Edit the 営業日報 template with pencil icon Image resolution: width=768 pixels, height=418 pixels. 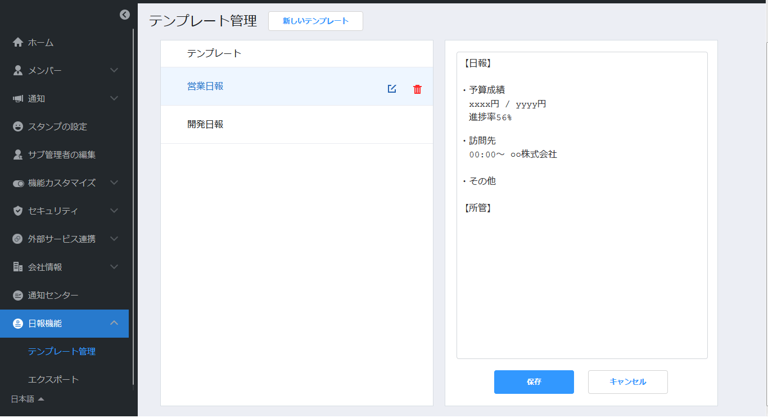coord(392,89)
